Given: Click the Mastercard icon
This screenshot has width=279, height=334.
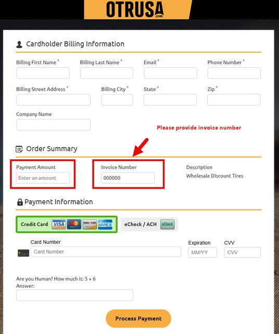Looking at the screenshot, I should pos(74,224).
